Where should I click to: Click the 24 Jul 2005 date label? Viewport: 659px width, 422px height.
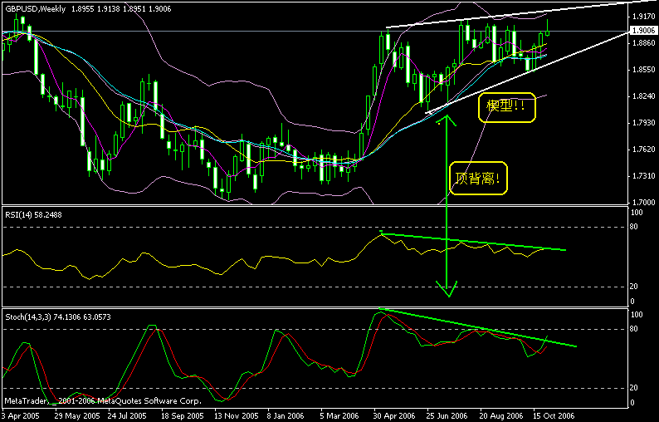(x=126, y=416)
